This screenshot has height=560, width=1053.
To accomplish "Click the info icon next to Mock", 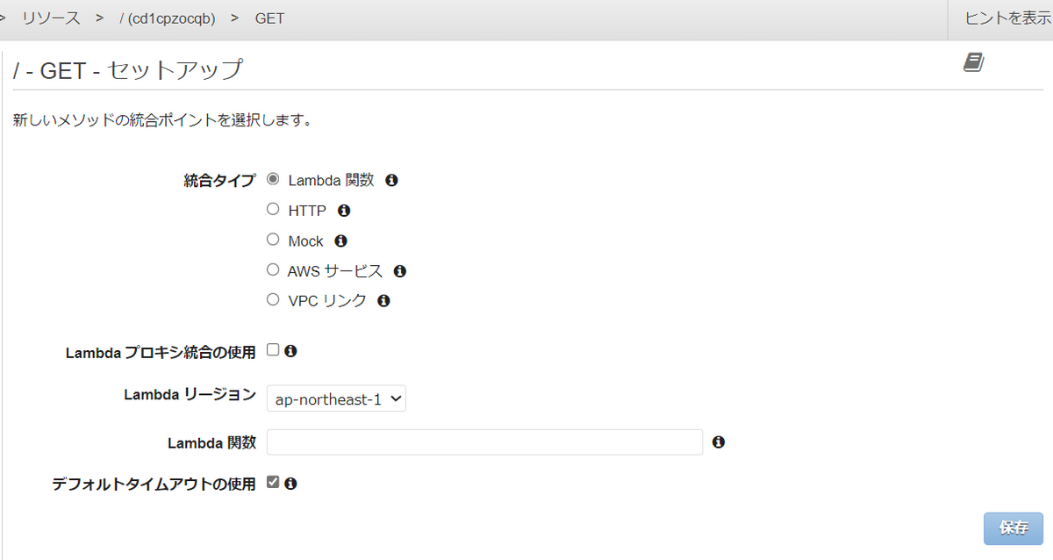I will pos(340,240).
